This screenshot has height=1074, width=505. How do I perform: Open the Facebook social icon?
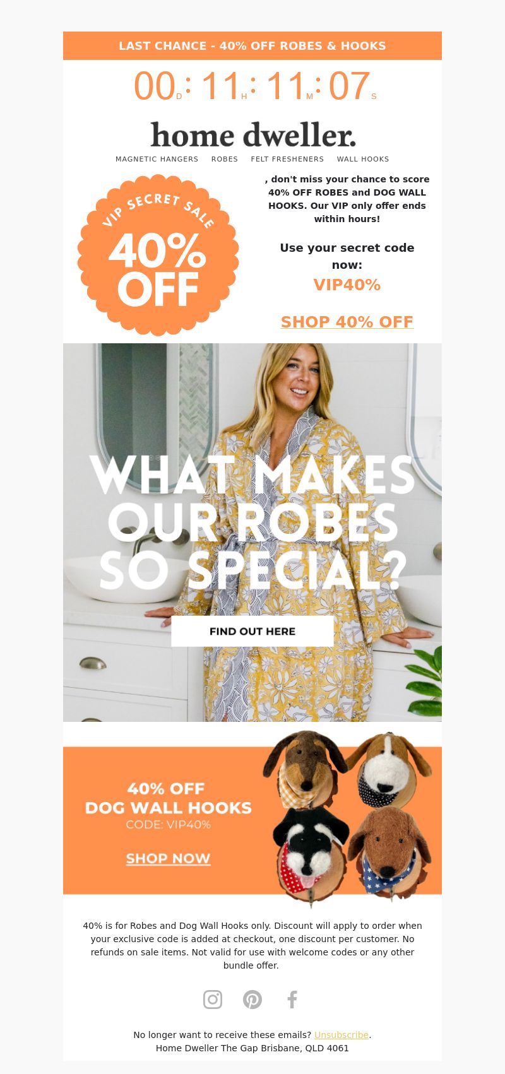(x=292, y=1000)
